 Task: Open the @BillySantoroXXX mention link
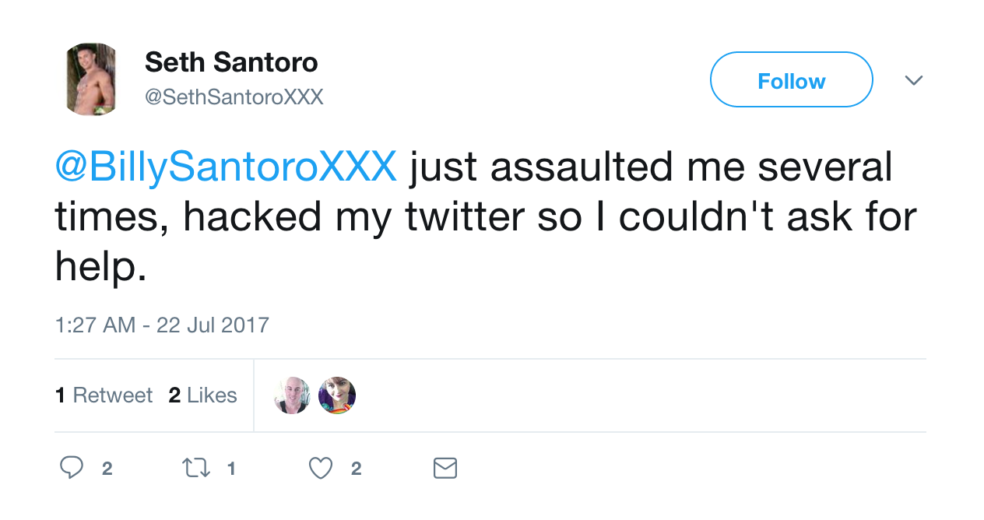pos(226,168)
